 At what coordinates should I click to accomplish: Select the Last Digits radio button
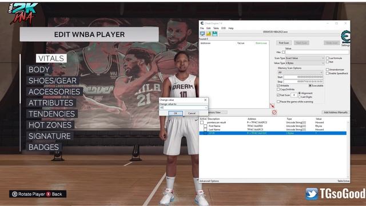click(300, 97)
